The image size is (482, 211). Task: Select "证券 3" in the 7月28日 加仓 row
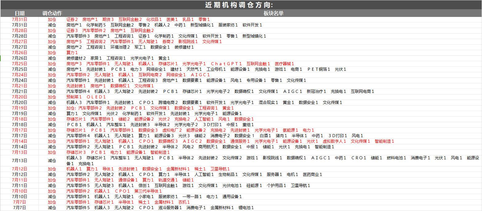point(72,30)
